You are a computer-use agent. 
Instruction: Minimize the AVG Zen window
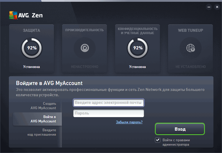209,7
